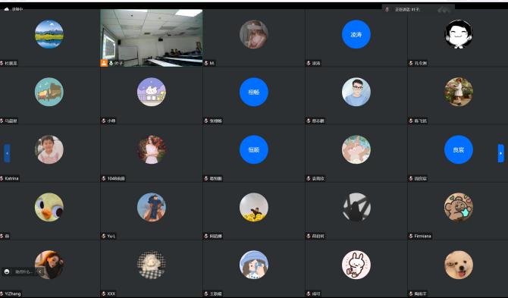Click the cloud recording status icon
Screen dimensions: 508x298
[7, 9]
